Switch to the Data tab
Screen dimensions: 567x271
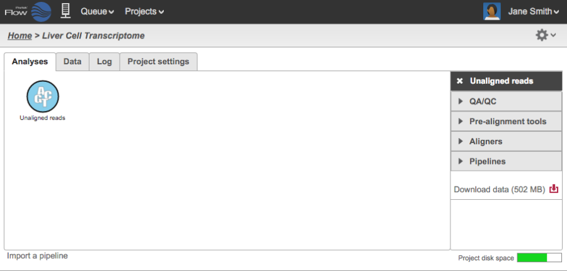(x=72, y=62)
